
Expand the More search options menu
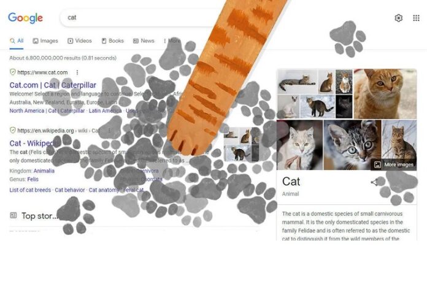(x=172, y=40)
